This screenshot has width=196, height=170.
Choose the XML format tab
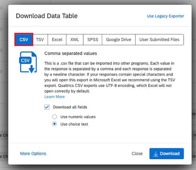(x=75, y=40)
